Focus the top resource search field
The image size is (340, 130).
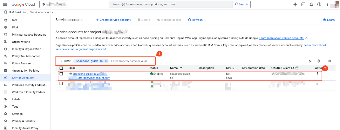pyautogui.click(x=171, y=4)
